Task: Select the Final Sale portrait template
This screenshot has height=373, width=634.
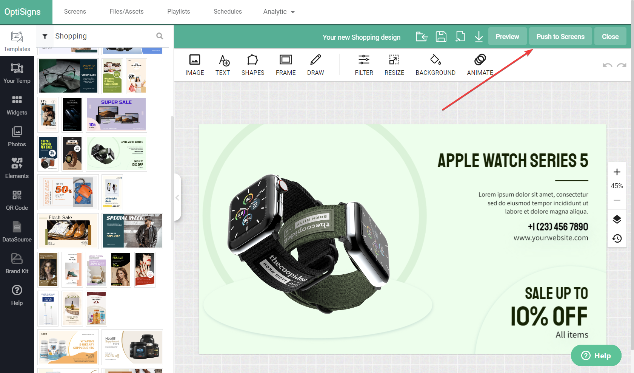Action: tap(121, 269)
